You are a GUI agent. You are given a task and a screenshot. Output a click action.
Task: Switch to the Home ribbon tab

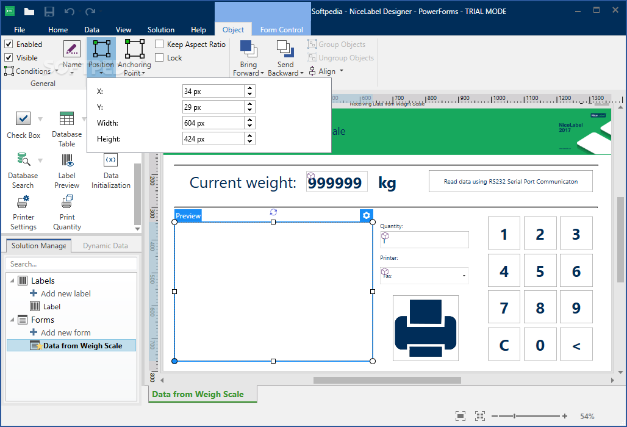tap(58, 30)
